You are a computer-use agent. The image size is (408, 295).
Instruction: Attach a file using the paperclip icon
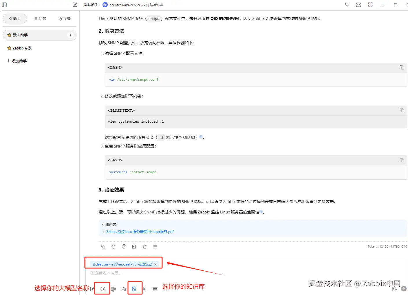(x=145, y=289)
